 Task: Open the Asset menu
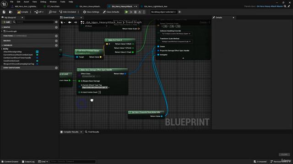tap(27, 2)
